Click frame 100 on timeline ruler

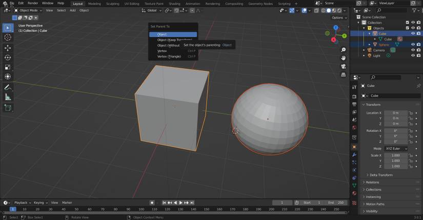tap(141, 209)
